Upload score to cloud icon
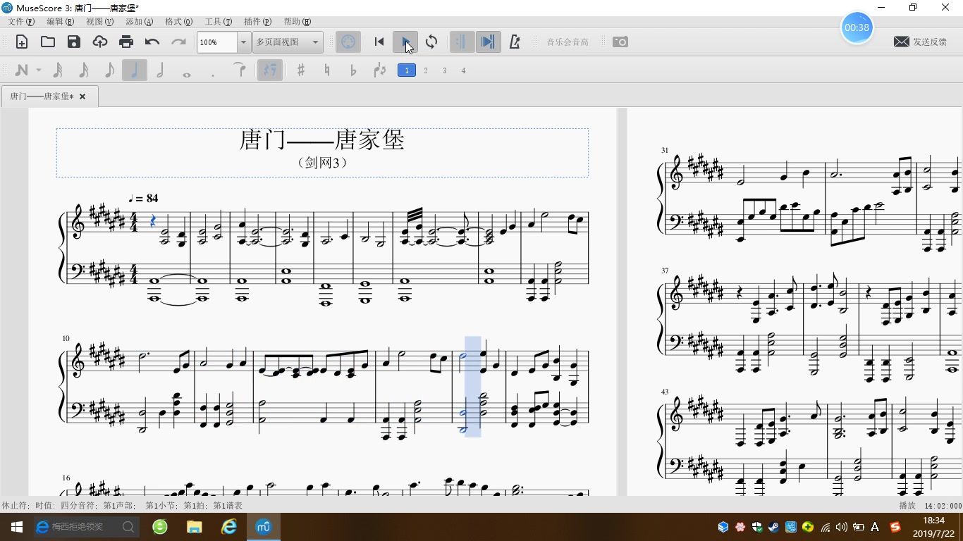This screenshot has width=963, height=541. pos(100,42)
